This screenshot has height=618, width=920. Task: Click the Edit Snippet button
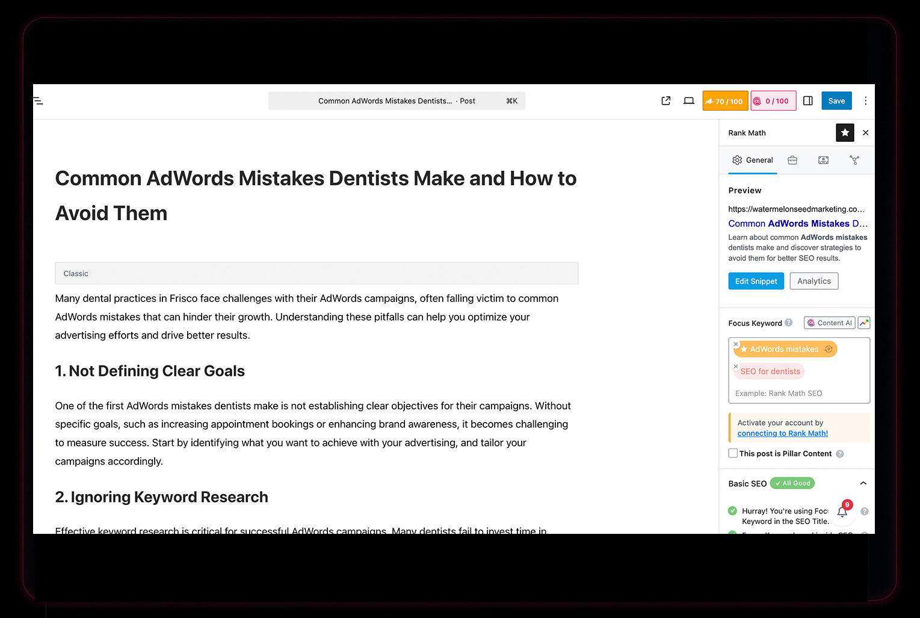pyautogui.click(x=756, y=281)
